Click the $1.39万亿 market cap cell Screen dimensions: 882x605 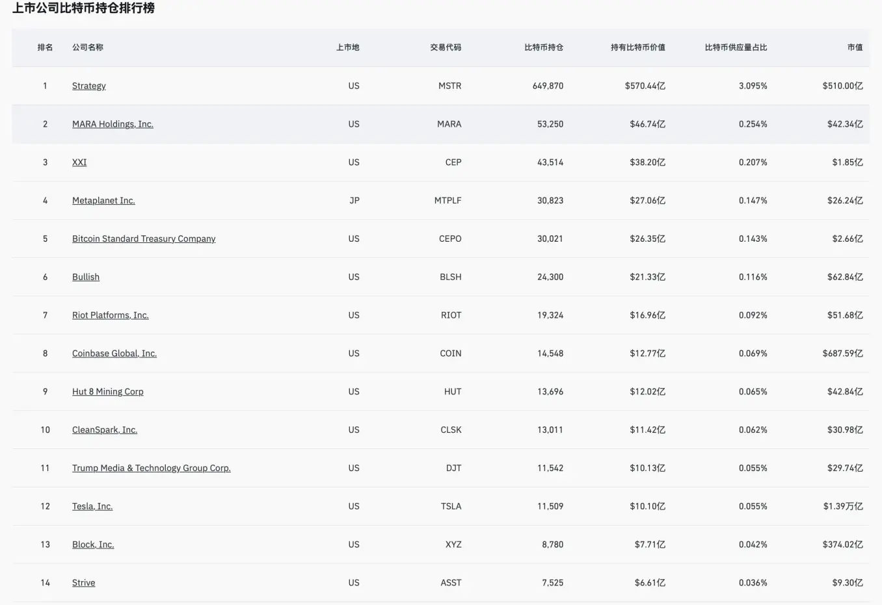point(843,506)
